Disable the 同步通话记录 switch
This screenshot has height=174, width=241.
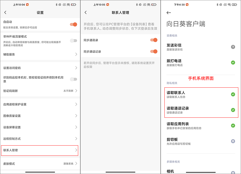coord(154,51)
